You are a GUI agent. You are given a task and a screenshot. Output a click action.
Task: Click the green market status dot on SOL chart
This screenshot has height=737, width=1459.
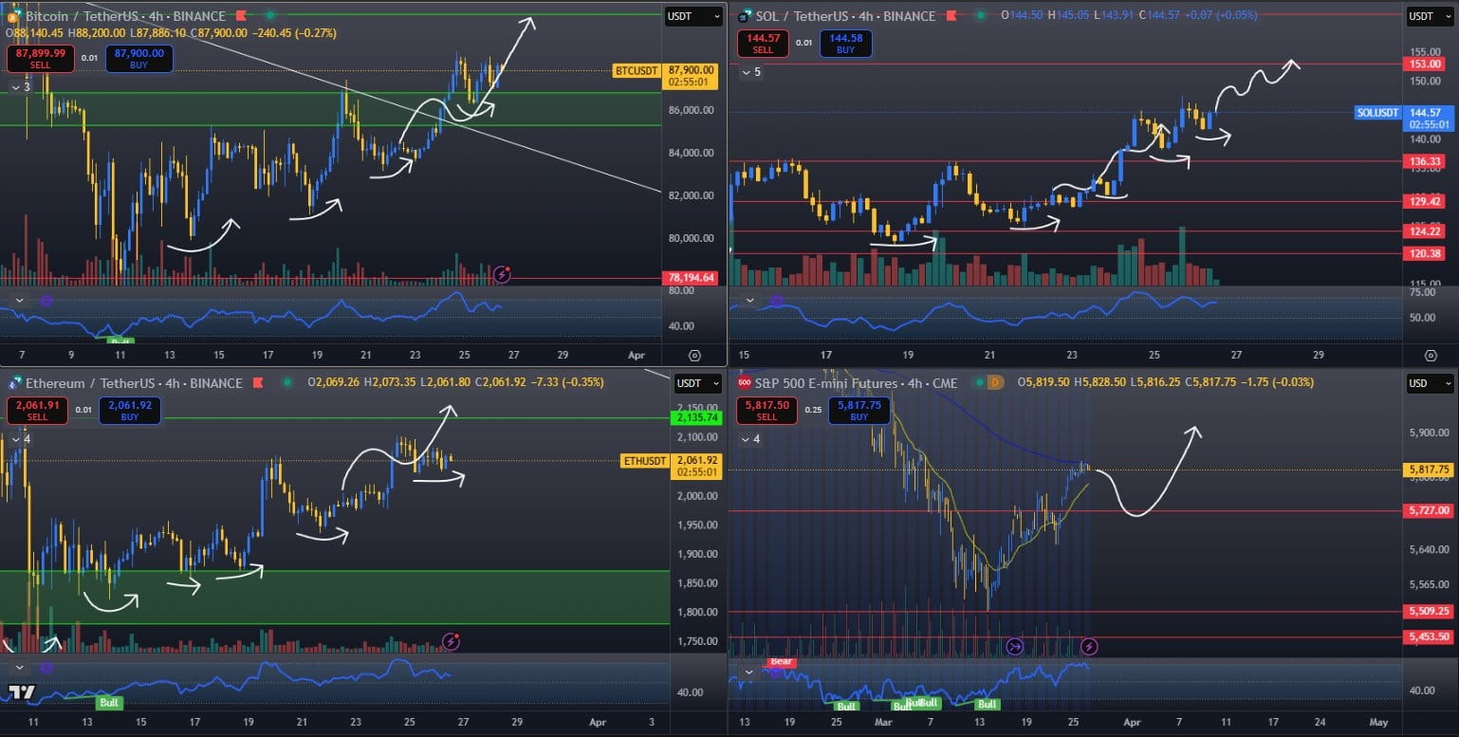pos(981,16)
